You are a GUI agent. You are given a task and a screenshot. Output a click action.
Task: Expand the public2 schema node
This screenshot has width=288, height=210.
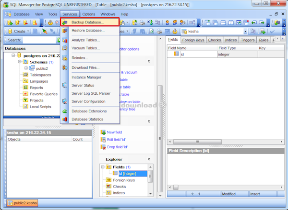tap(26, 68)
